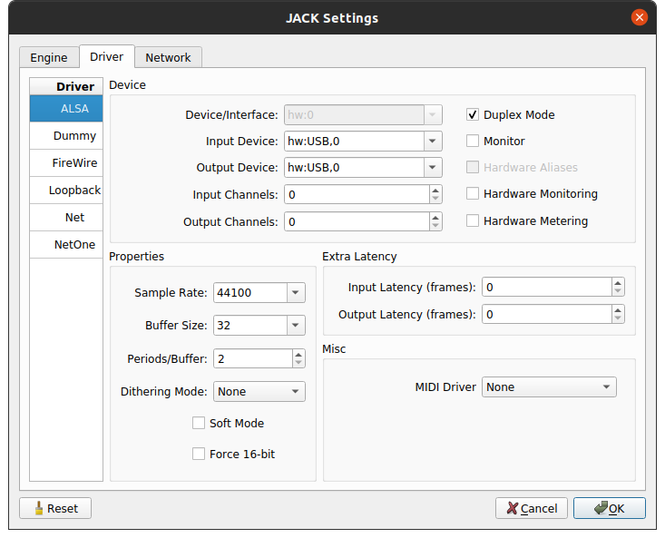Viewport: 665px width, 538px height.
Task: Choose the Net driver
Action: pos(66,217)
